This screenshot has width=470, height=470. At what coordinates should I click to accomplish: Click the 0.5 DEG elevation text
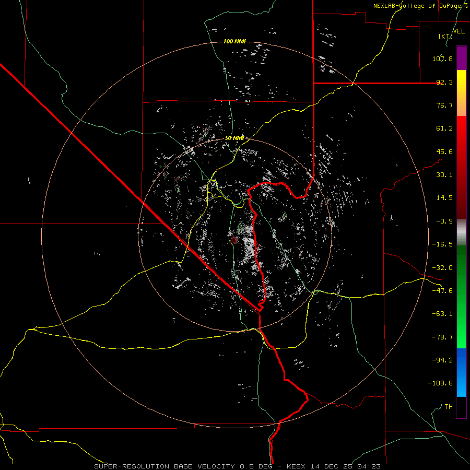tap(256, 466)
